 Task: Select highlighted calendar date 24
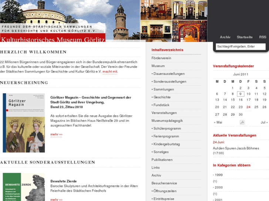point(248,107)
